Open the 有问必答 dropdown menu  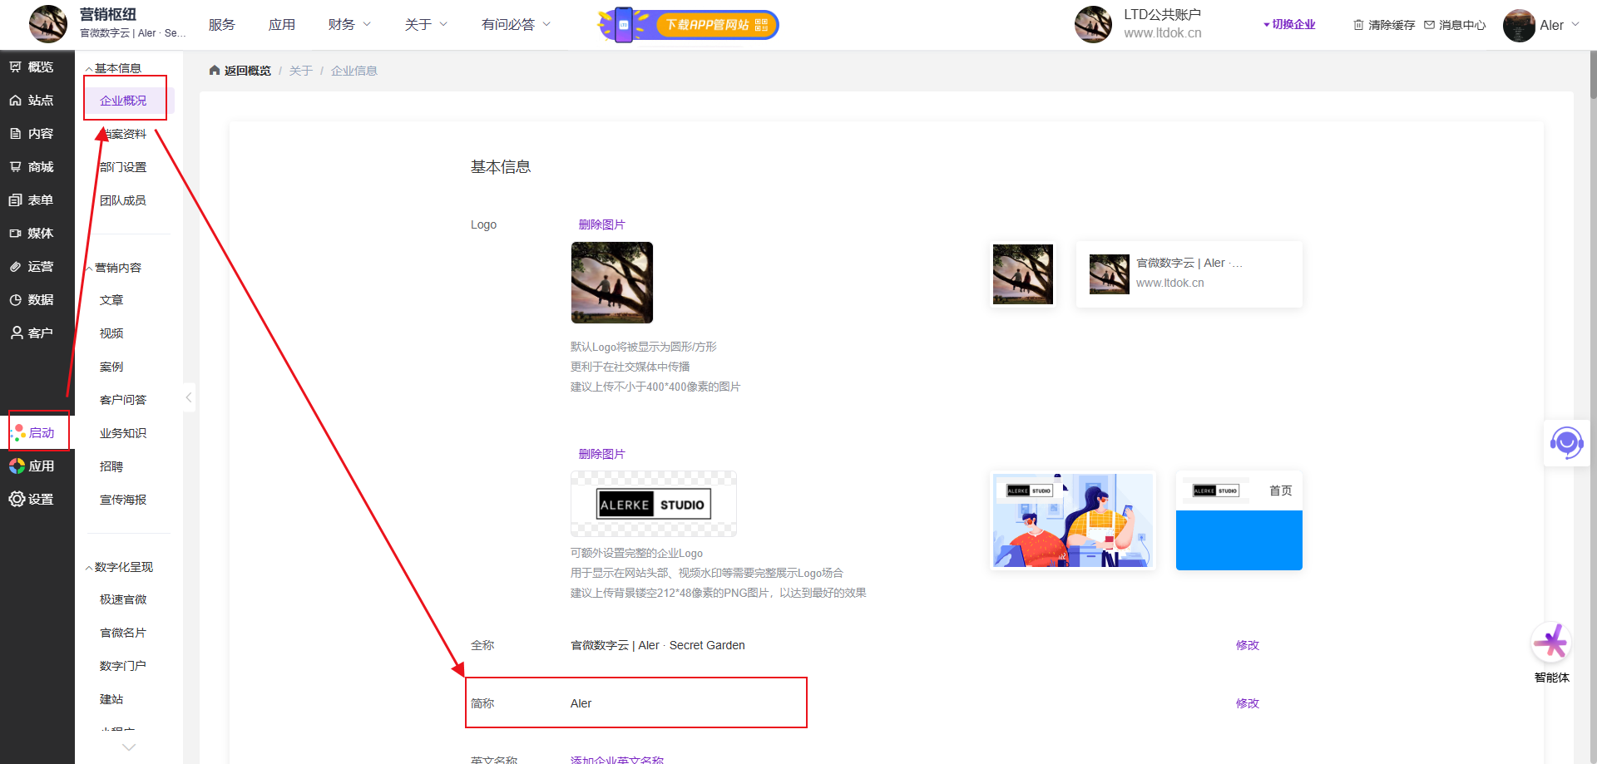point(516,25)
